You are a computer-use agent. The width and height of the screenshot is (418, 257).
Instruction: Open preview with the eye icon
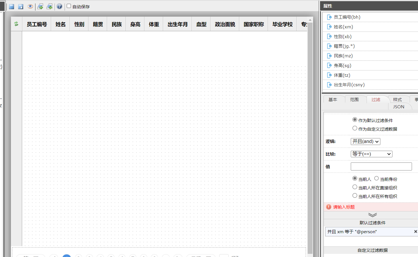[30, 6]
